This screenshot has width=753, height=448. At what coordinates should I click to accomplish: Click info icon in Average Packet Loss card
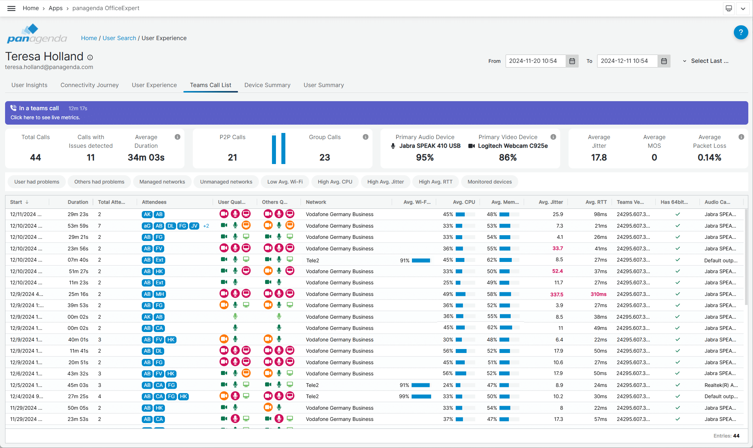pos(741,137)
